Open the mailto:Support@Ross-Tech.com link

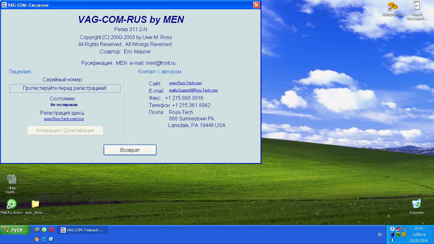(x=193, y=90)
